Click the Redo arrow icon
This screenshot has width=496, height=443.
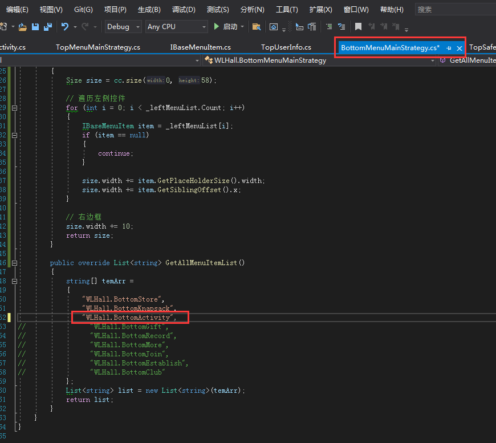point(85,27)
